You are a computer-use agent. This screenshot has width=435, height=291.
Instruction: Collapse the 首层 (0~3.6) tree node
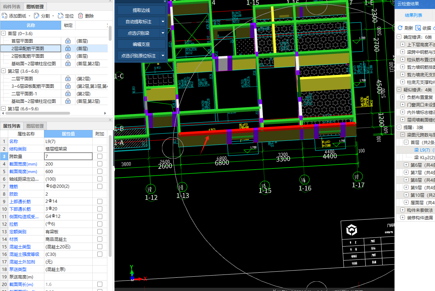(4, 33)
